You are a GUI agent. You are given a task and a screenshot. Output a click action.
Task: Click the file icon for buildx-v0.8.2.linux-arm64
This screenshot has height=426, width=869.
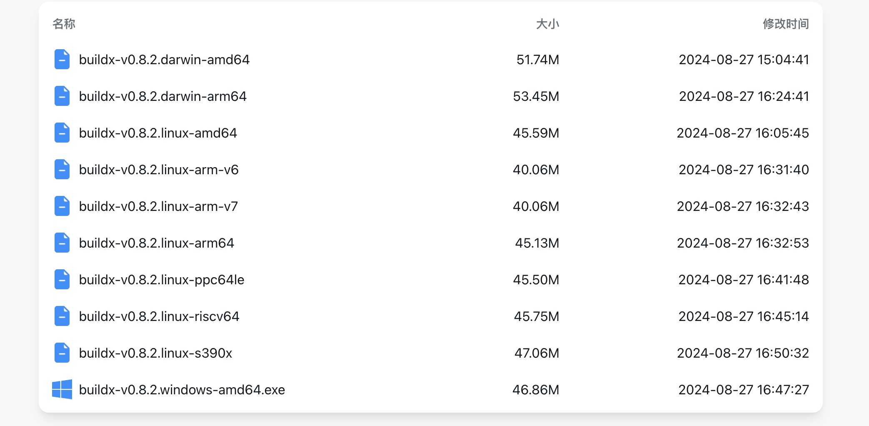[62, 243]
